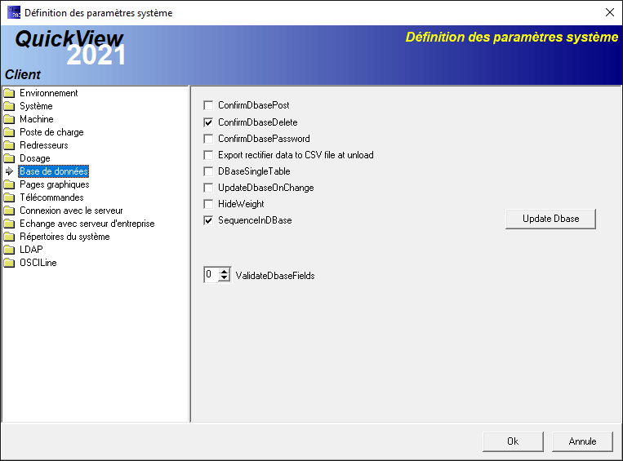Image resolution: width=623 pixels, height=461 pixels.
Task: Select Echange avec serveur d'entreprise
Action: point(87,224)
